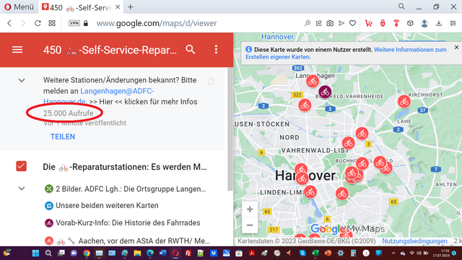This screenshot has width=462, height=260.
Task: Click the red bicycle marker near Linden-Limmer
Action: [310, 192]
